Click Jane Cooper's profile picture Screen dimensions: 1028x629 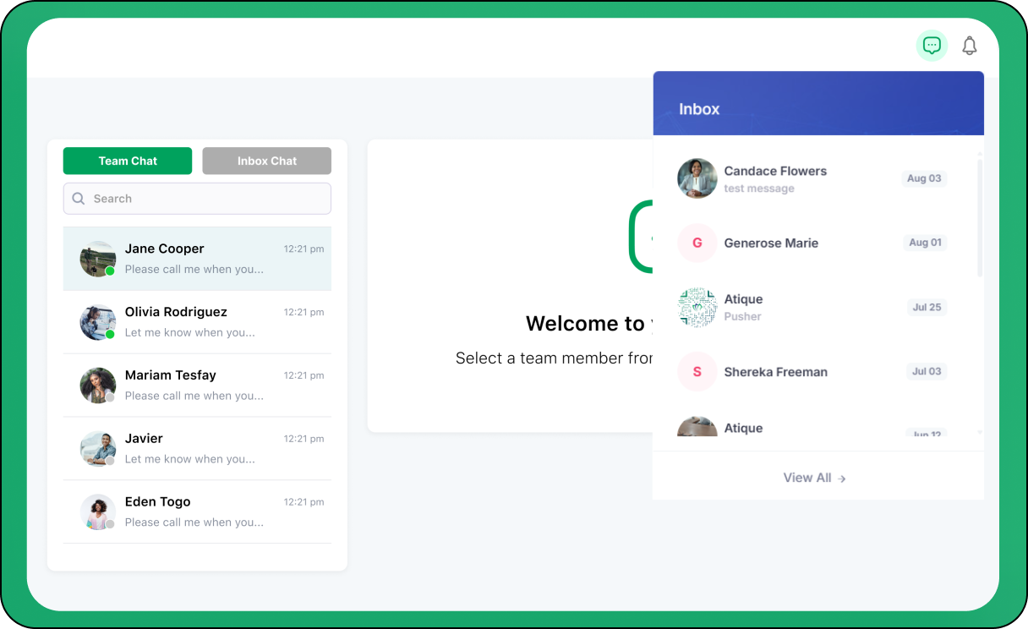[97, 259]
